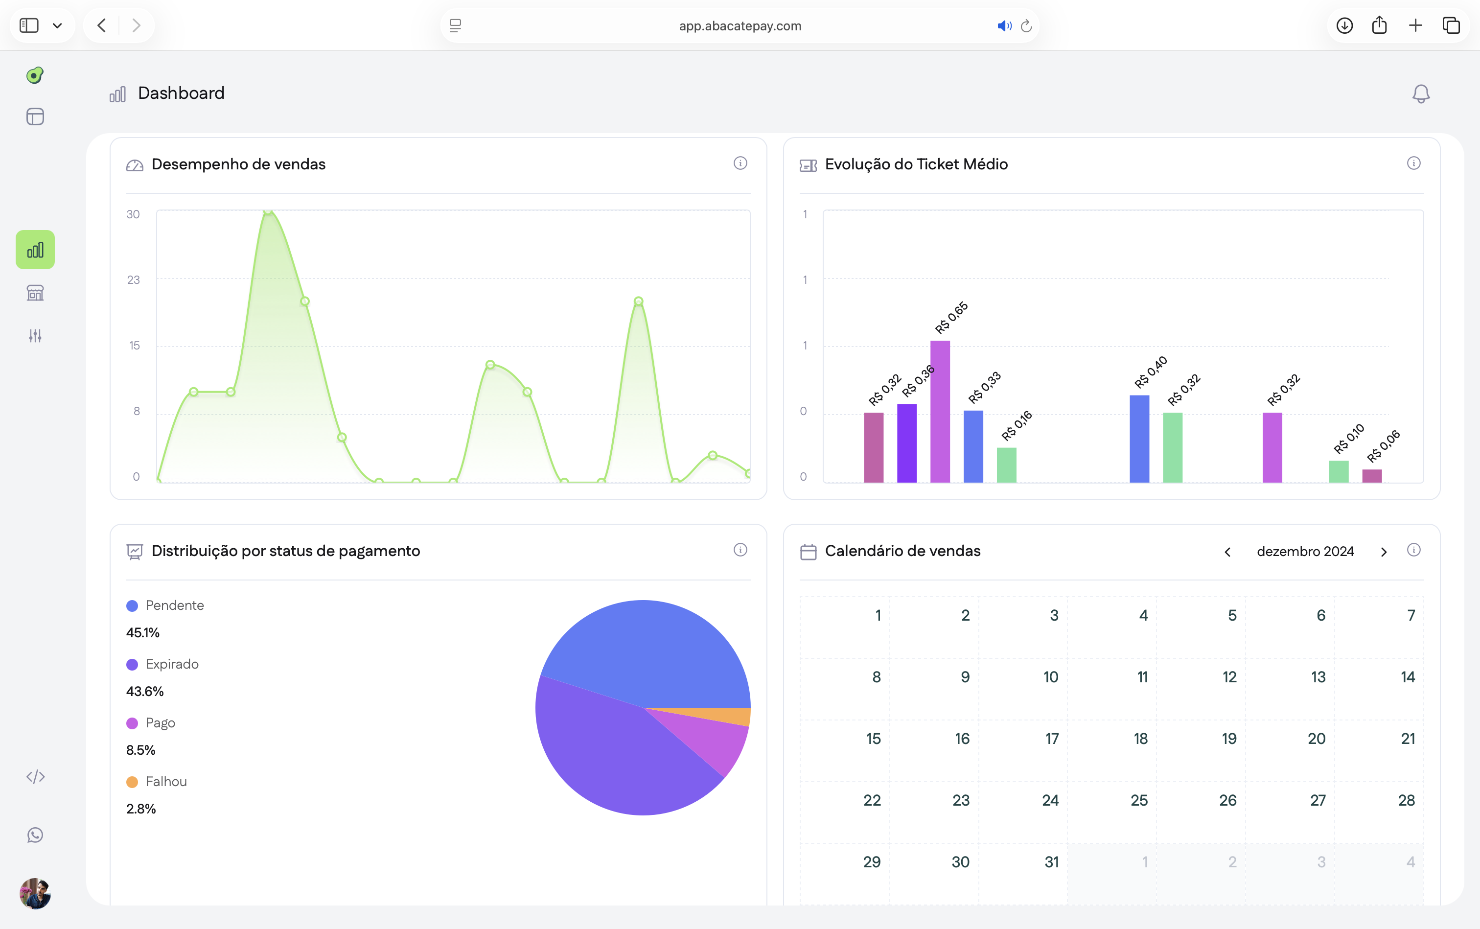Select the green Dashboard chart icon
Image resolution: width=1480 pixels, height=929 pixels.
coord(35,250)
